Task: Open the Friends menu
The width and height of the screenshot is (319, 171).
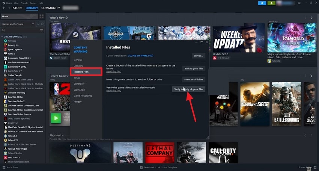Action: tap(24, 3)
